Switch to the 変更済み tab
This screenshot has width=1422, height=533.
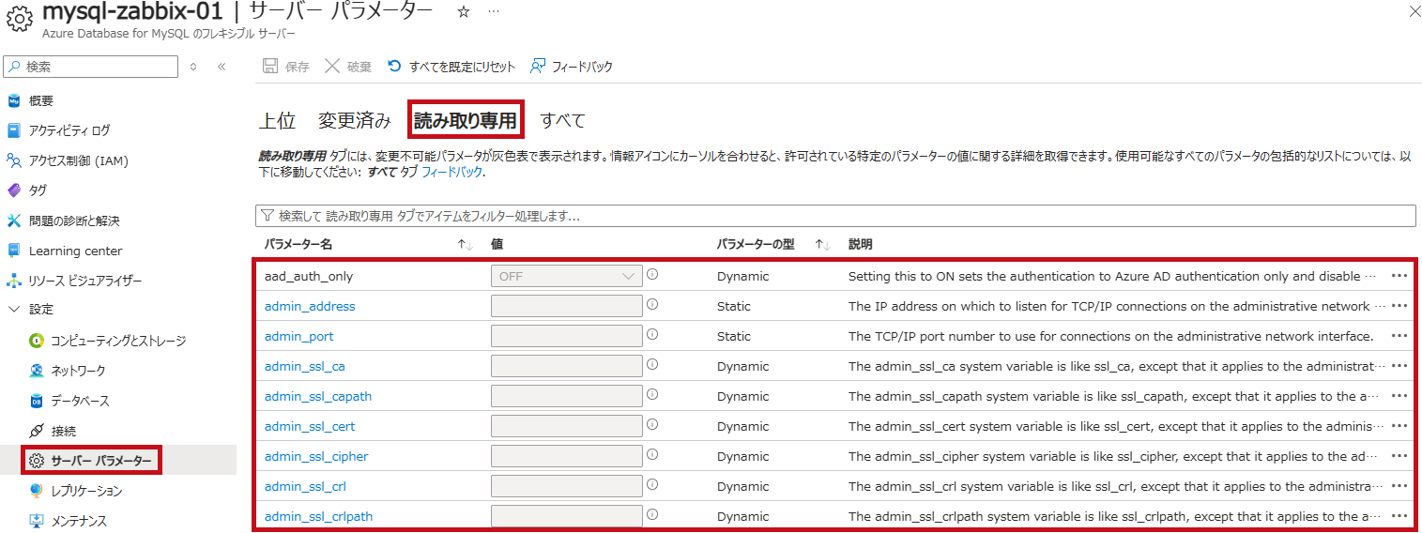355,120
